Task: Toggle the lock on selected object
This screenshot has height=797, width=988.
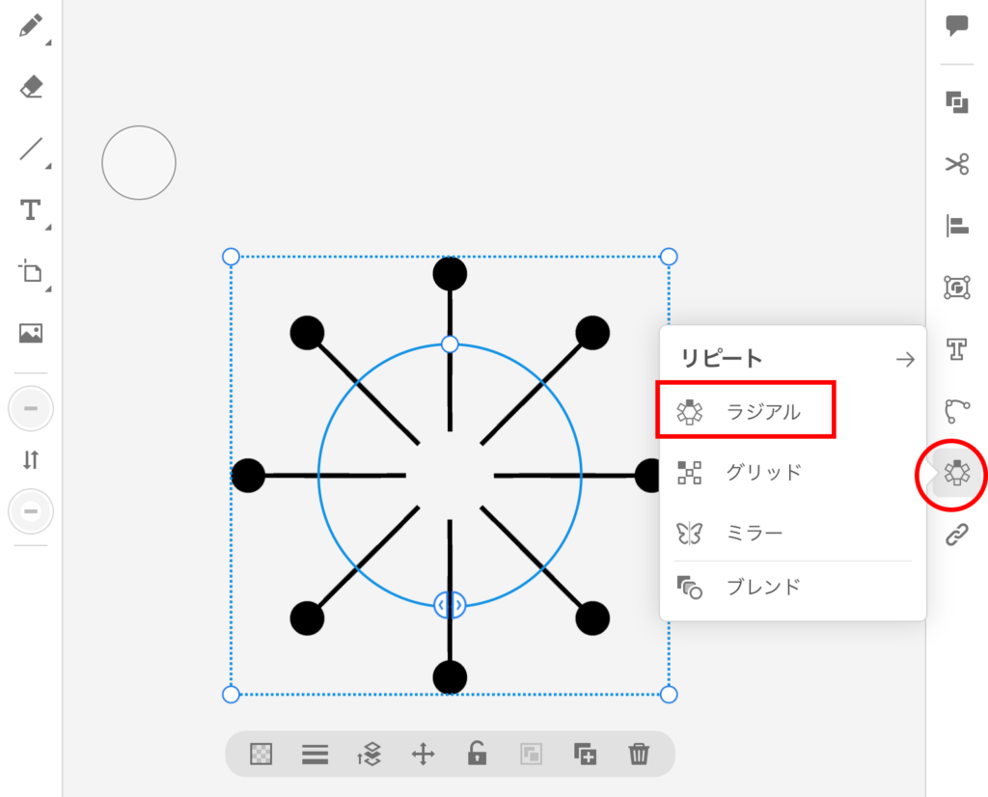Action: point(477,754)
